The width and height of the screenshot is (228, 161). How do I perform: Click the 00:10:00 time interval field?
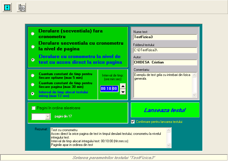coord(109,88)
